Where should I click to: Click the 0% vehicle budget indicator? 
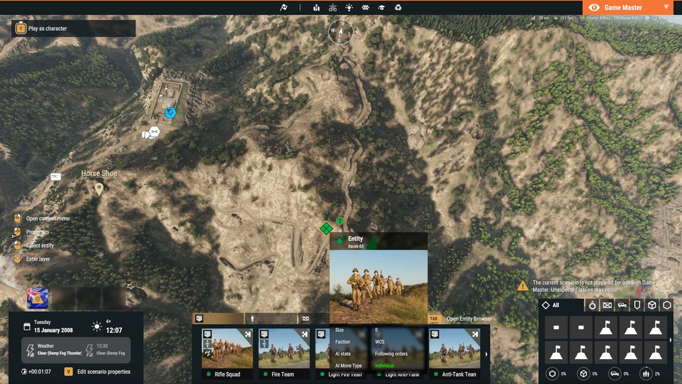[x=620, y=373]
